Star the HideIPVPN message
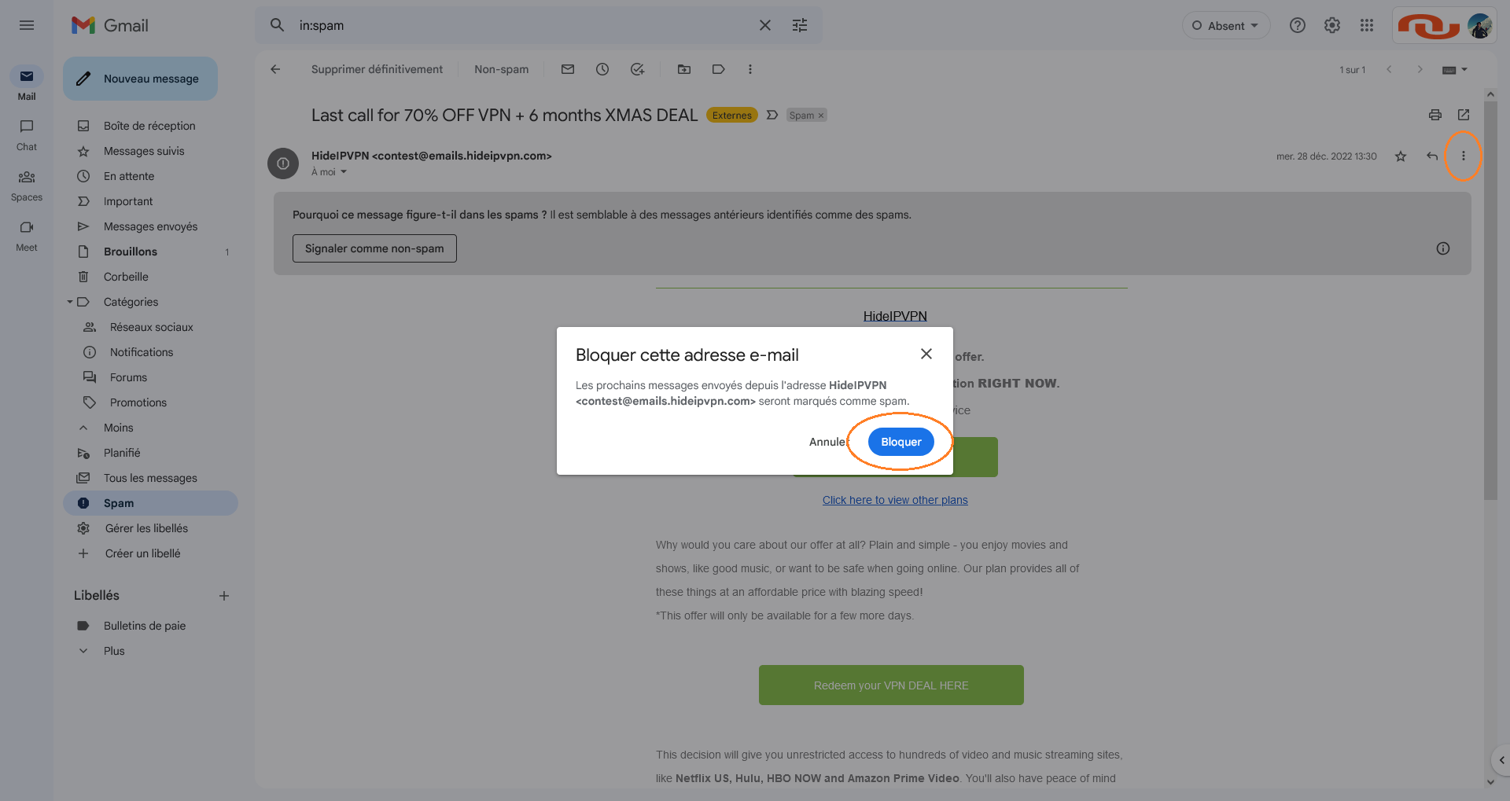 1401,156
